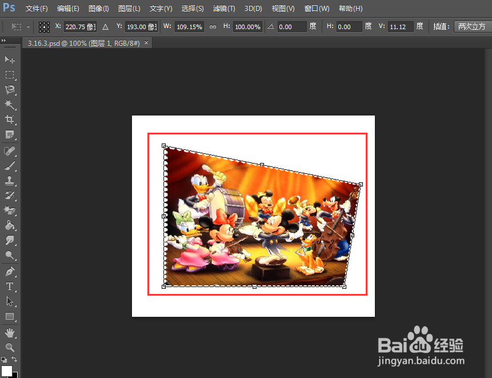Image resolution: width=492 pixels, height=378 pixels.
Task: Select the Crop tool
Action: tap(10, 120)
